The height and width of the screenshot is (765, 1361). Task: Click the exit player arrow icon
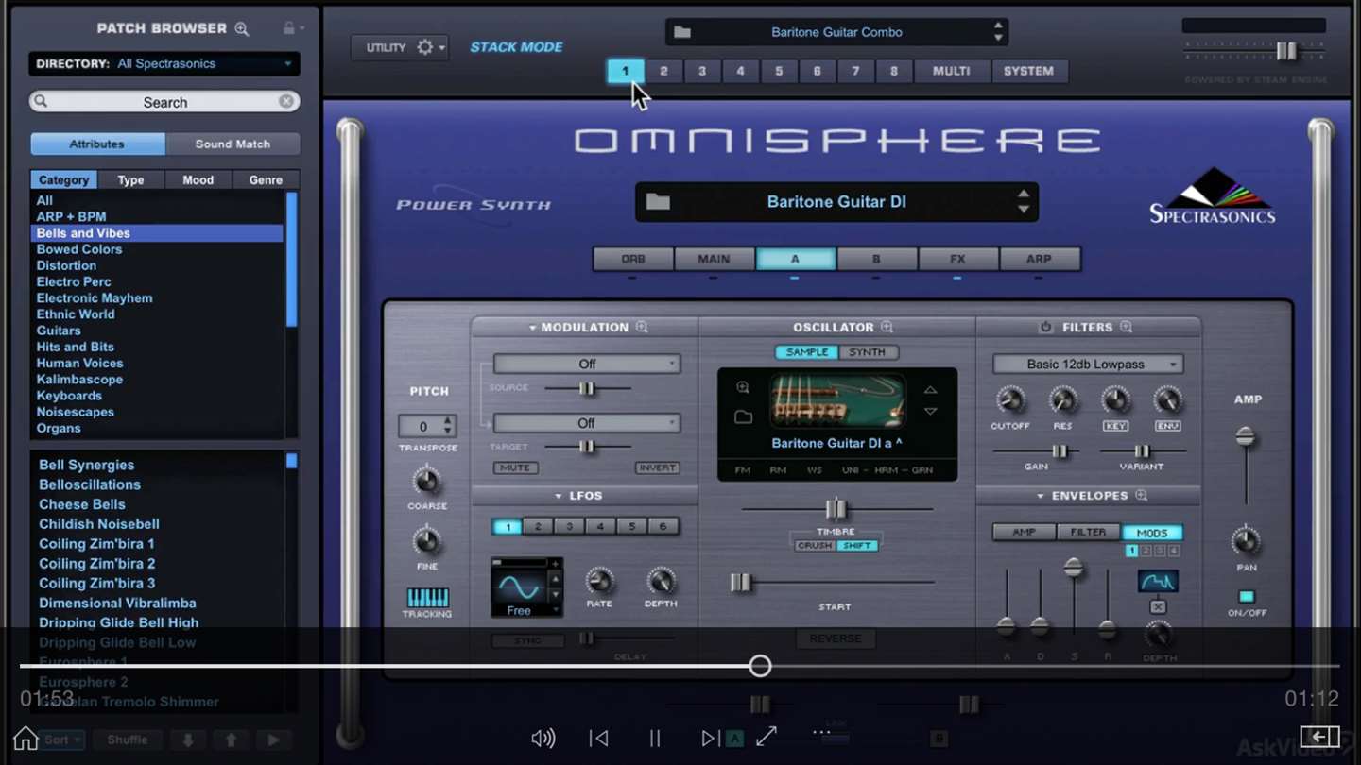(x=1319, y=737)
